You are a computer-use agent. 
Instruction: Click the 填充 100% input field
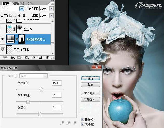tap(44, 16)
